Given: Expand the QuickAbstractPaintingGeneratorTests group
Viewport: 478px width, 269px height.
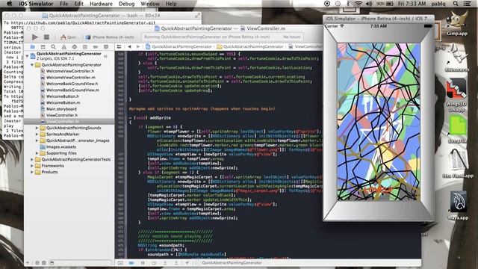Looking at the screenshot, I should point(32,159).
